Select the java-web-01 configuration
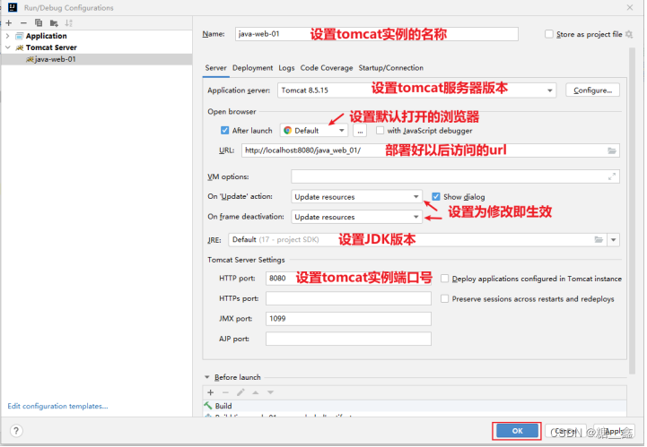Viewport: 647px width, 447px height. pyautogui.click(x=97, y=59)
